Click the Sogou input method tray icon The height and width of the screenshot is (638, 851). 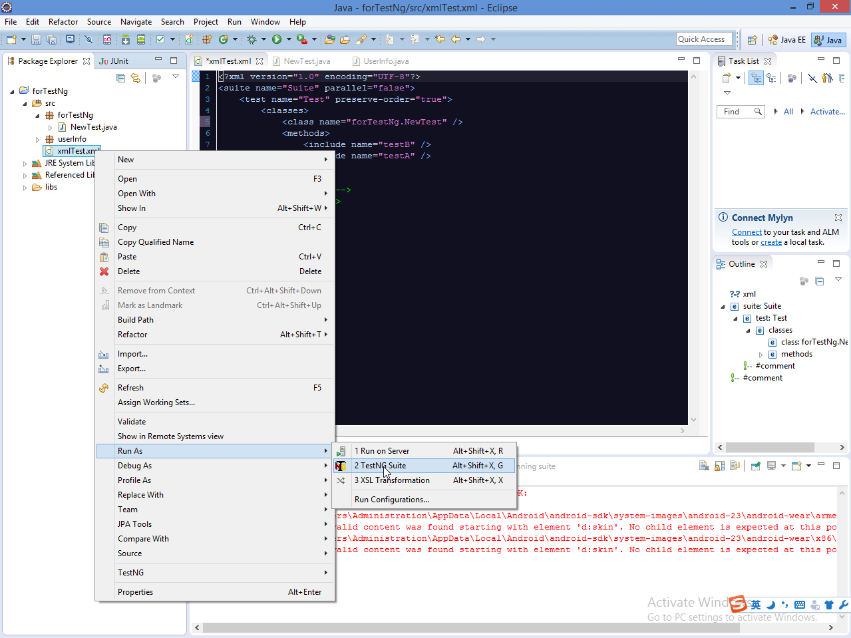[x=738, y=604]
